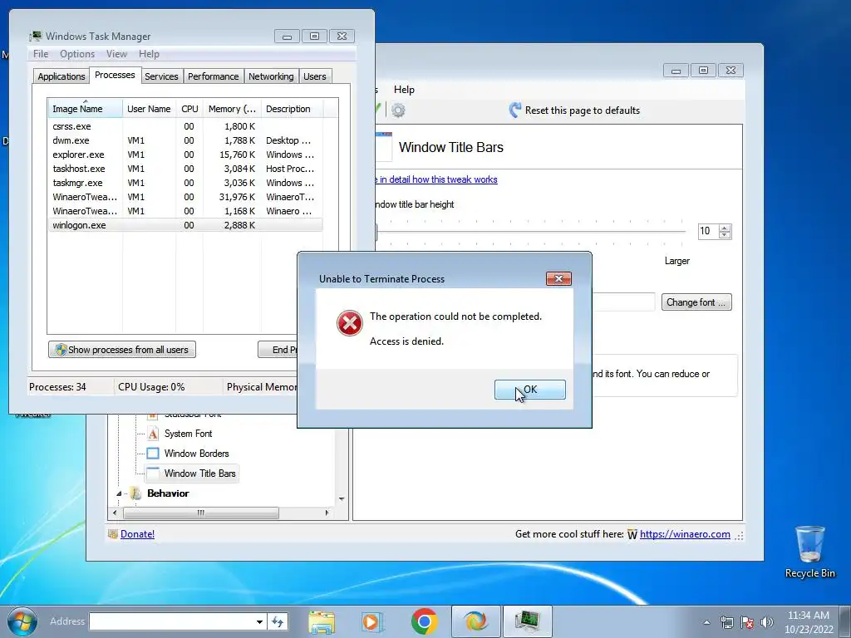Image resolution: width=851 pixels, height=638 pixels.
Task: Switch to Winaero Tweaker taskbar button
Action: pos(475,621)
